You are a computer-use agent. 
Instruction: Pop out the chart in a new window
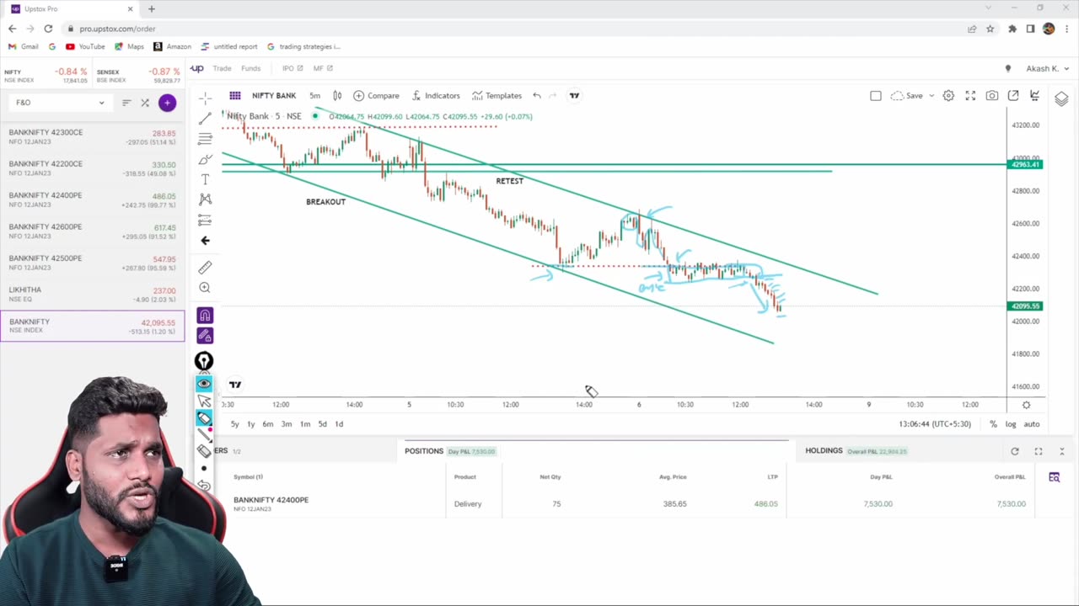click(x=1013, y=96)
